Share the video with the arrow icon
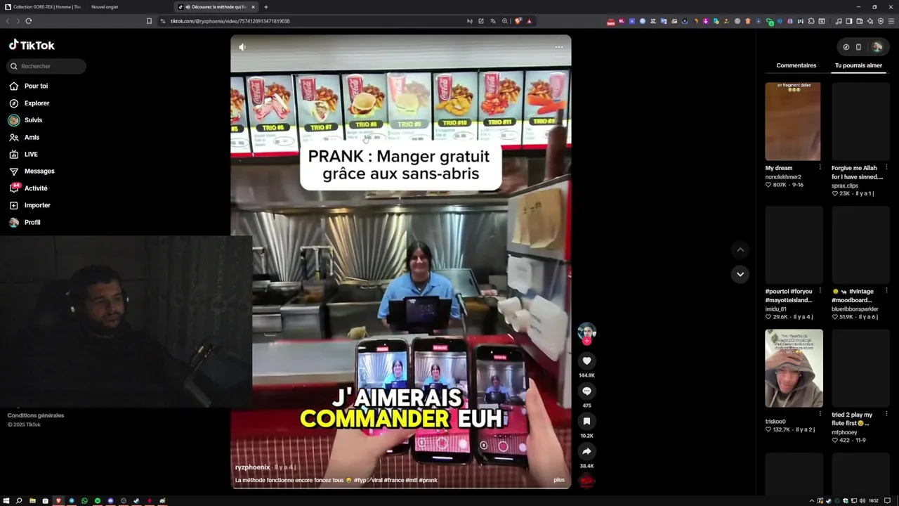Viewport: 899px width, 506px height. (586, 451)
